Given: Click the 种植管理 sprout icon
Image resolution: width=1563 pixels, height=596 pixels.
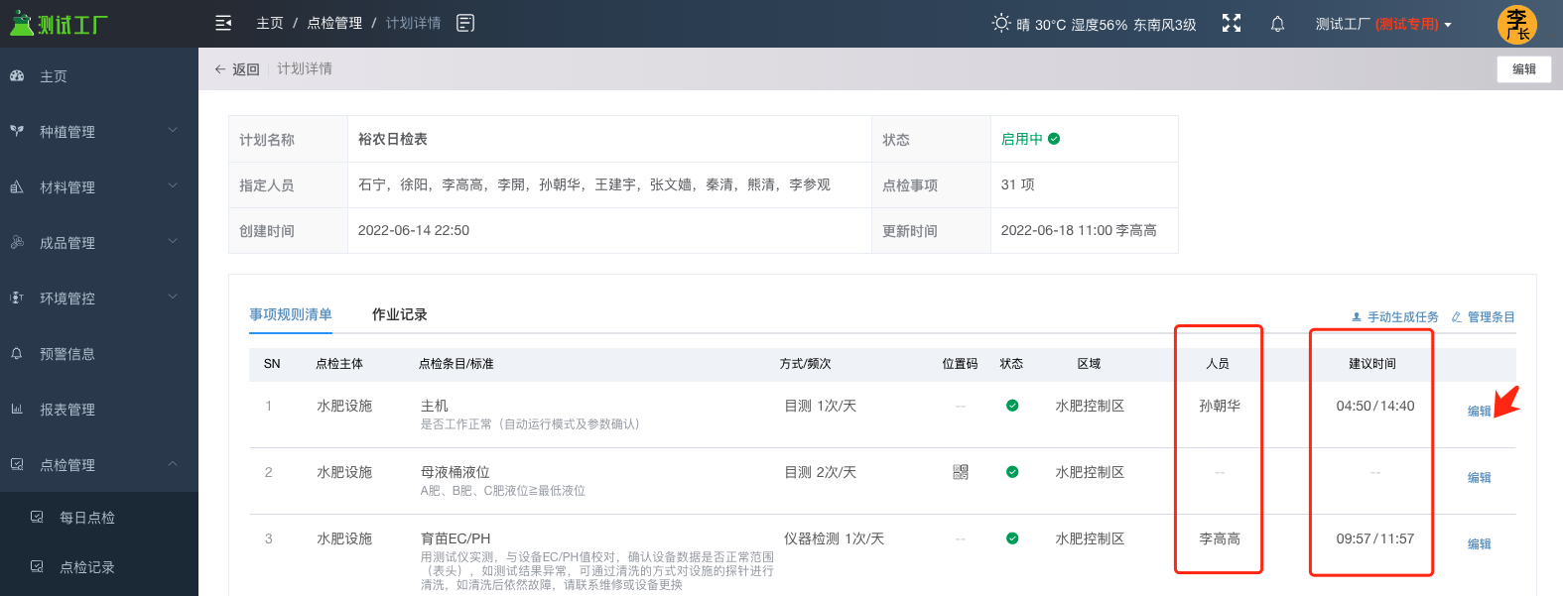Looking at the screenshot, I should tap(17, 131).
